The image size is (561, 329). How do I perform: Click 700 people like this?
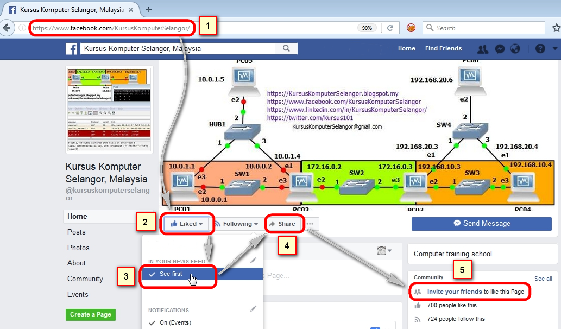tap(452, 306)
